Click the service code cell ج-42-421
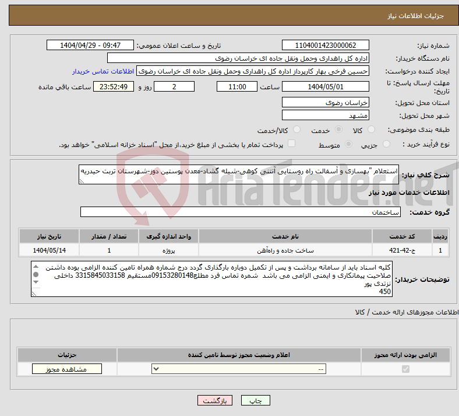 tap(402, 250)
